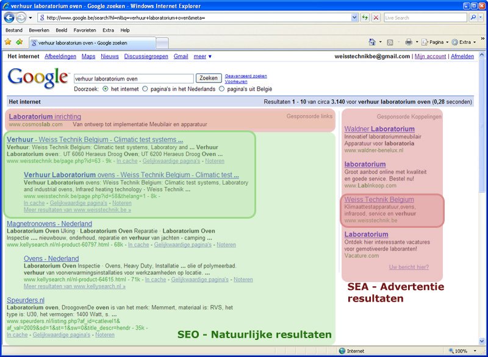Click the Geavanceerd zoeken link

coord(246,76)
